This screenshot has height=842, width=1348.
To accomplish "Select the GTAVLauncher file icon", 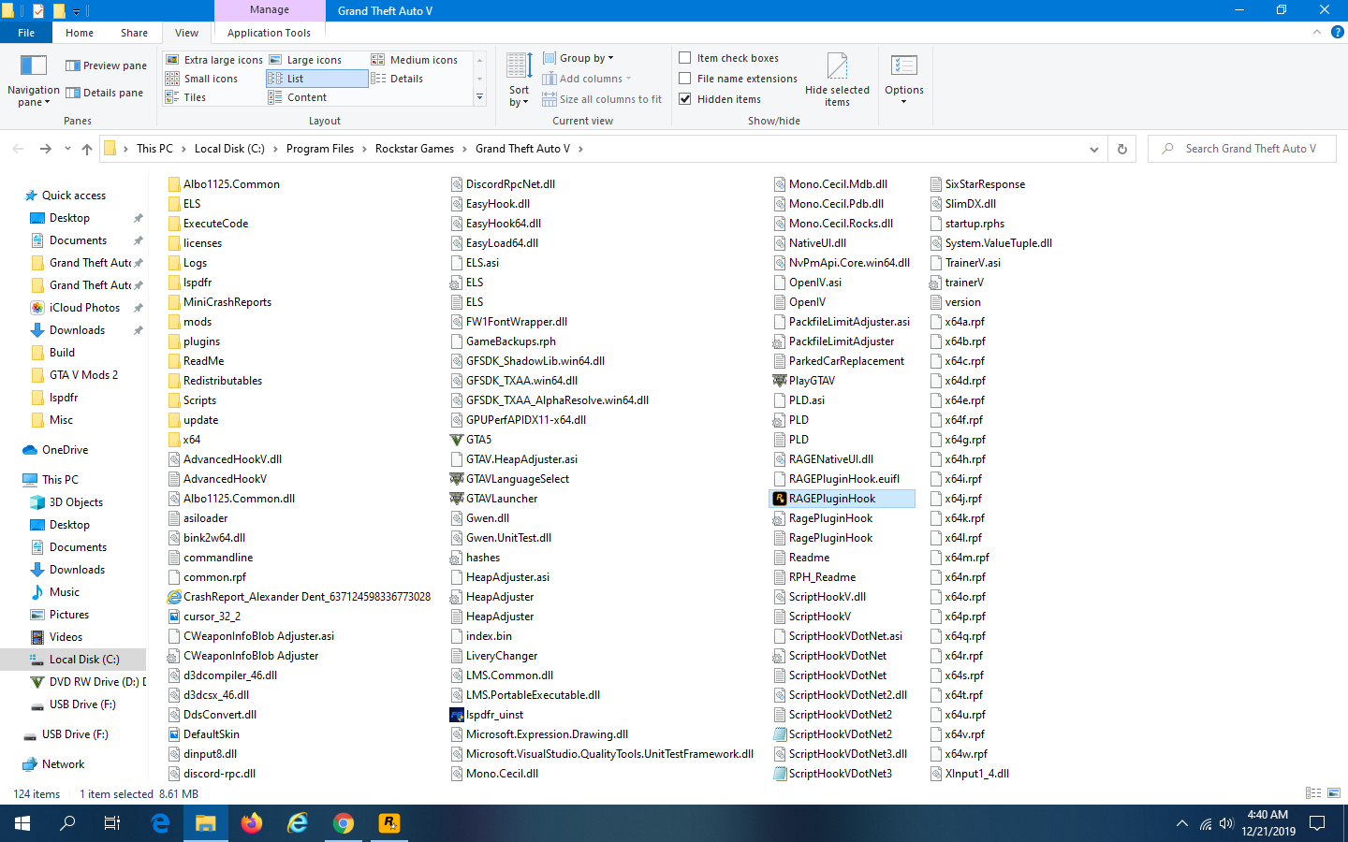I will 457,499.
